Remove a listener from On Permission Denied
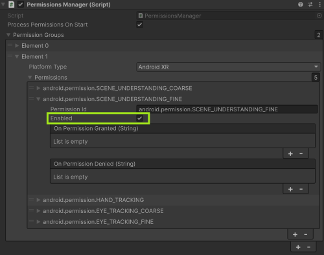This screenshot has height=255, width=324. point(301,189)
